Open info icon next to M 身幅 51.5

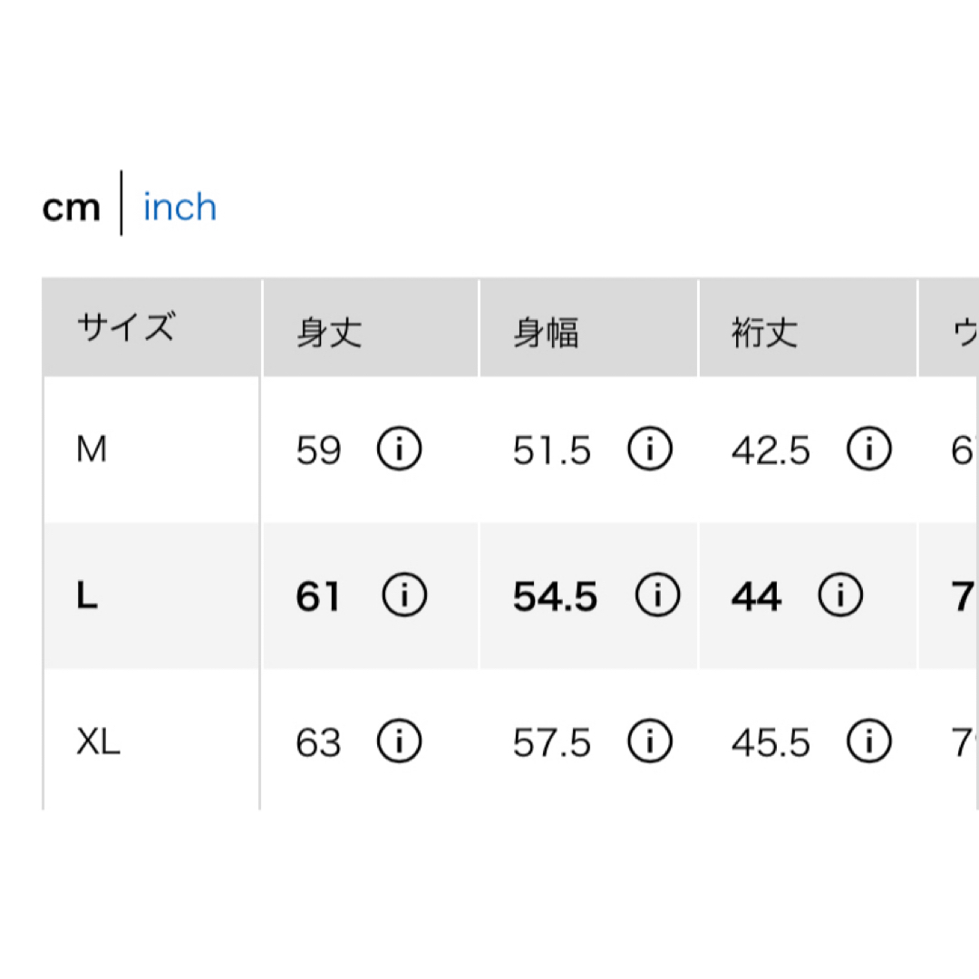[x=650, y=449]
